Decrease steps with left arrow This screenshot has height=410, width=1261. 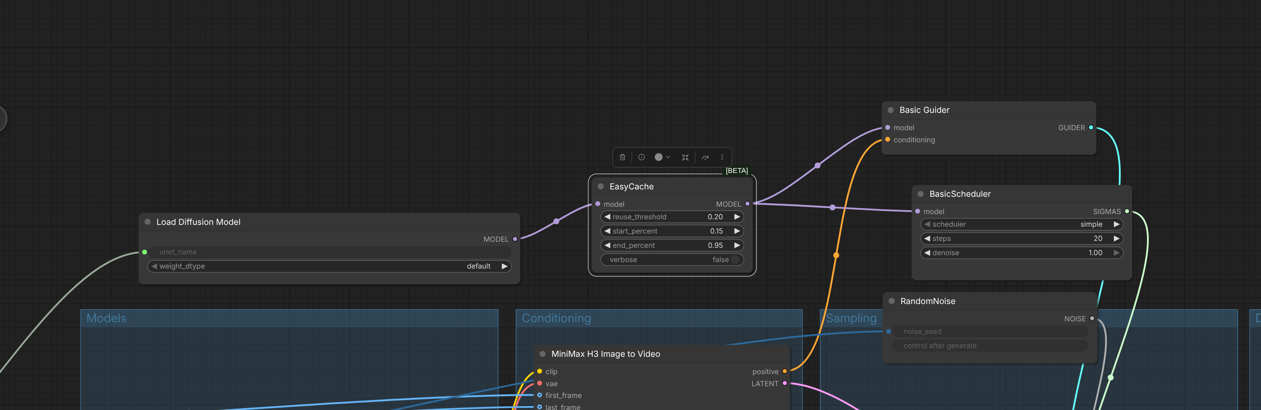pyautogui.click(x=927, y=238)
